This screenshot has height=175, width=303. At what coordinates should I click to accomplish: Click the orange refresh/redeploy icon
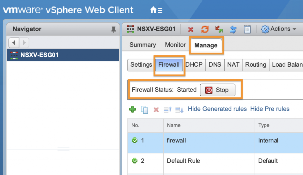coord(205,29)
